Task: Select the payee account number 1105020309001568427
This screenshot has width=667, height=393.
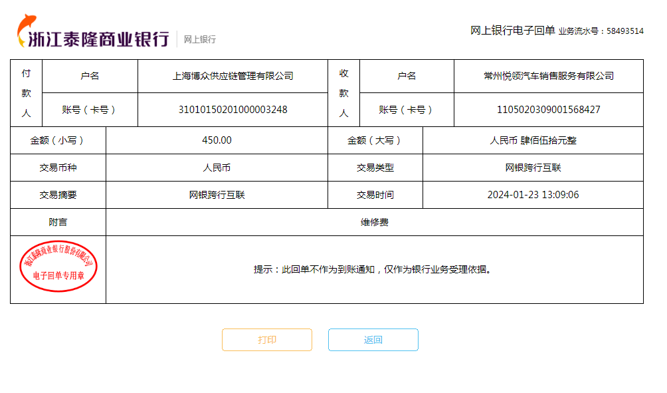Action: (548, 110)
